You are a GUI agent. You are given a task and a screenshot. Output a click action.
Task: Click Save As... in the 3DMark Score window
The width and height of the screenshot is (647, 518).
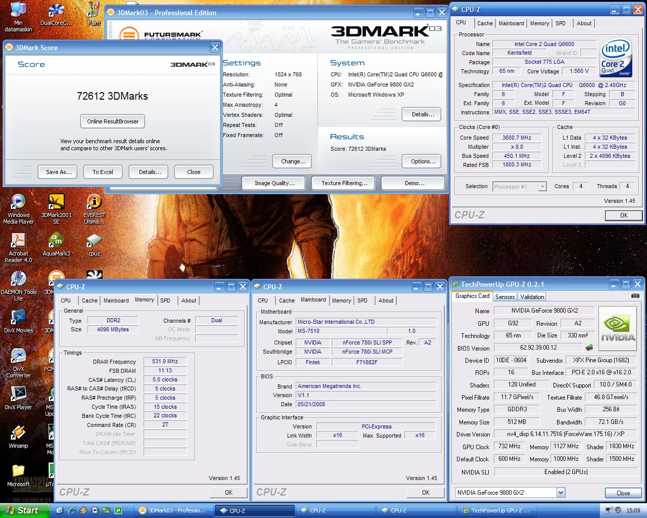[x=59, y=172]
